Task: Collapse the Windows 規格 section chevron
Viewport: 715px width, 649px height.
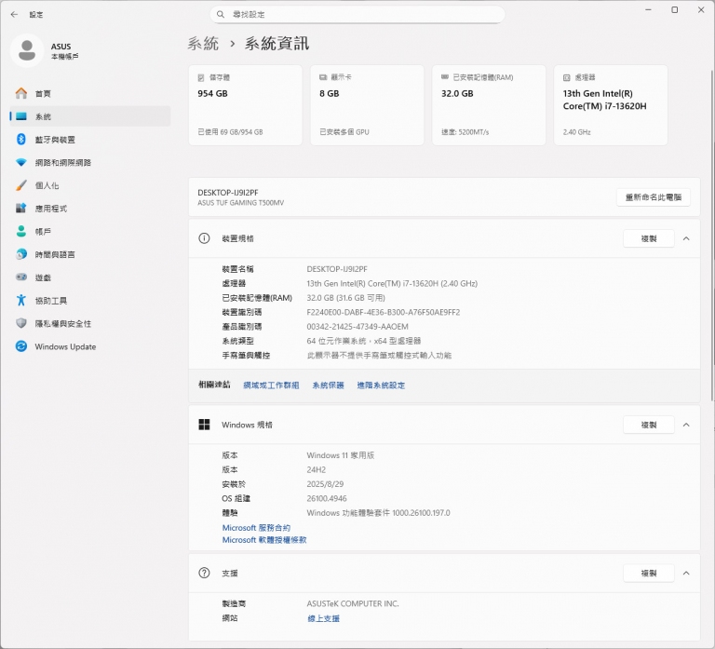Action: point(686,425)
